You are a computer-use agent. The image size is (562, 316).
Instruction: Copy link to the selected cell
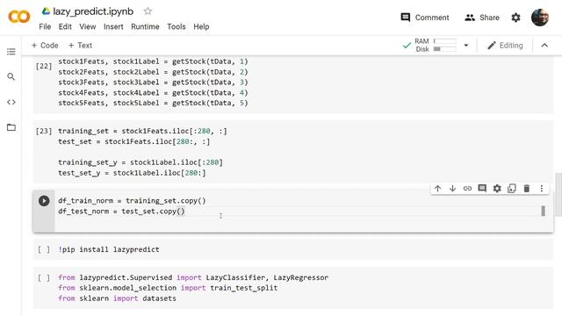tap(467, 189)
